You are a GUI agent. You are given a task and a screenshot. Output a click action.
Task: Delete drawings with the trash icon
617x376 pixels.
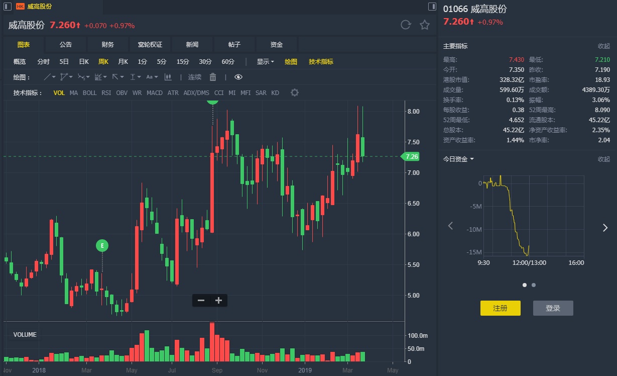[x=213, y=77]
